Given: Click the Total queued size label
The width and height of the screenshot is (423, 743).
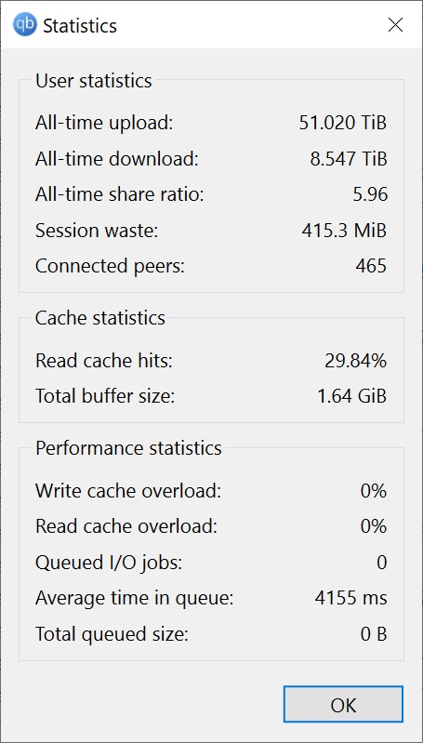Looking at the screenshot, I should coord(112,634).
